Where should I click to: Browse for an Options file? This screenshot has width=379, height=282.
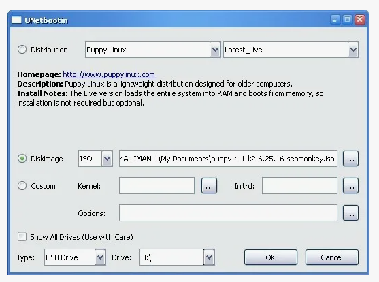tap(350, 213)
